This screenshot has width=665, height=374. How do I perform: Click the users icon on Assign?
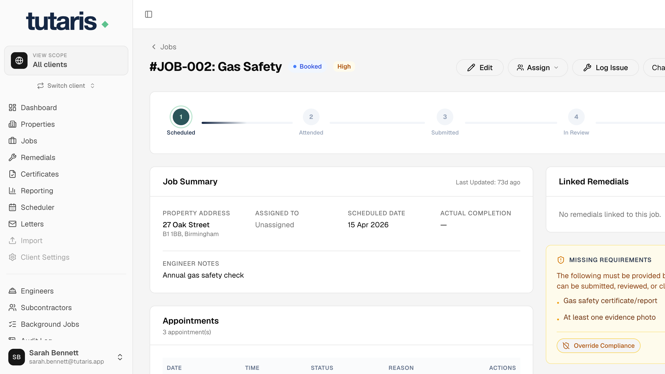tap(520, 68)
